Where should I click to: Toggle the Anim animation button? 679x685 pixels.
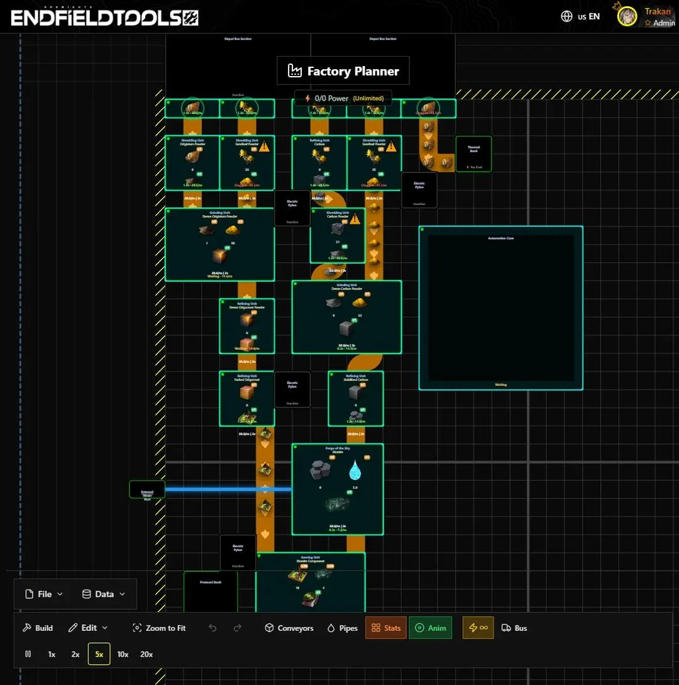click(x=431, y=628)
